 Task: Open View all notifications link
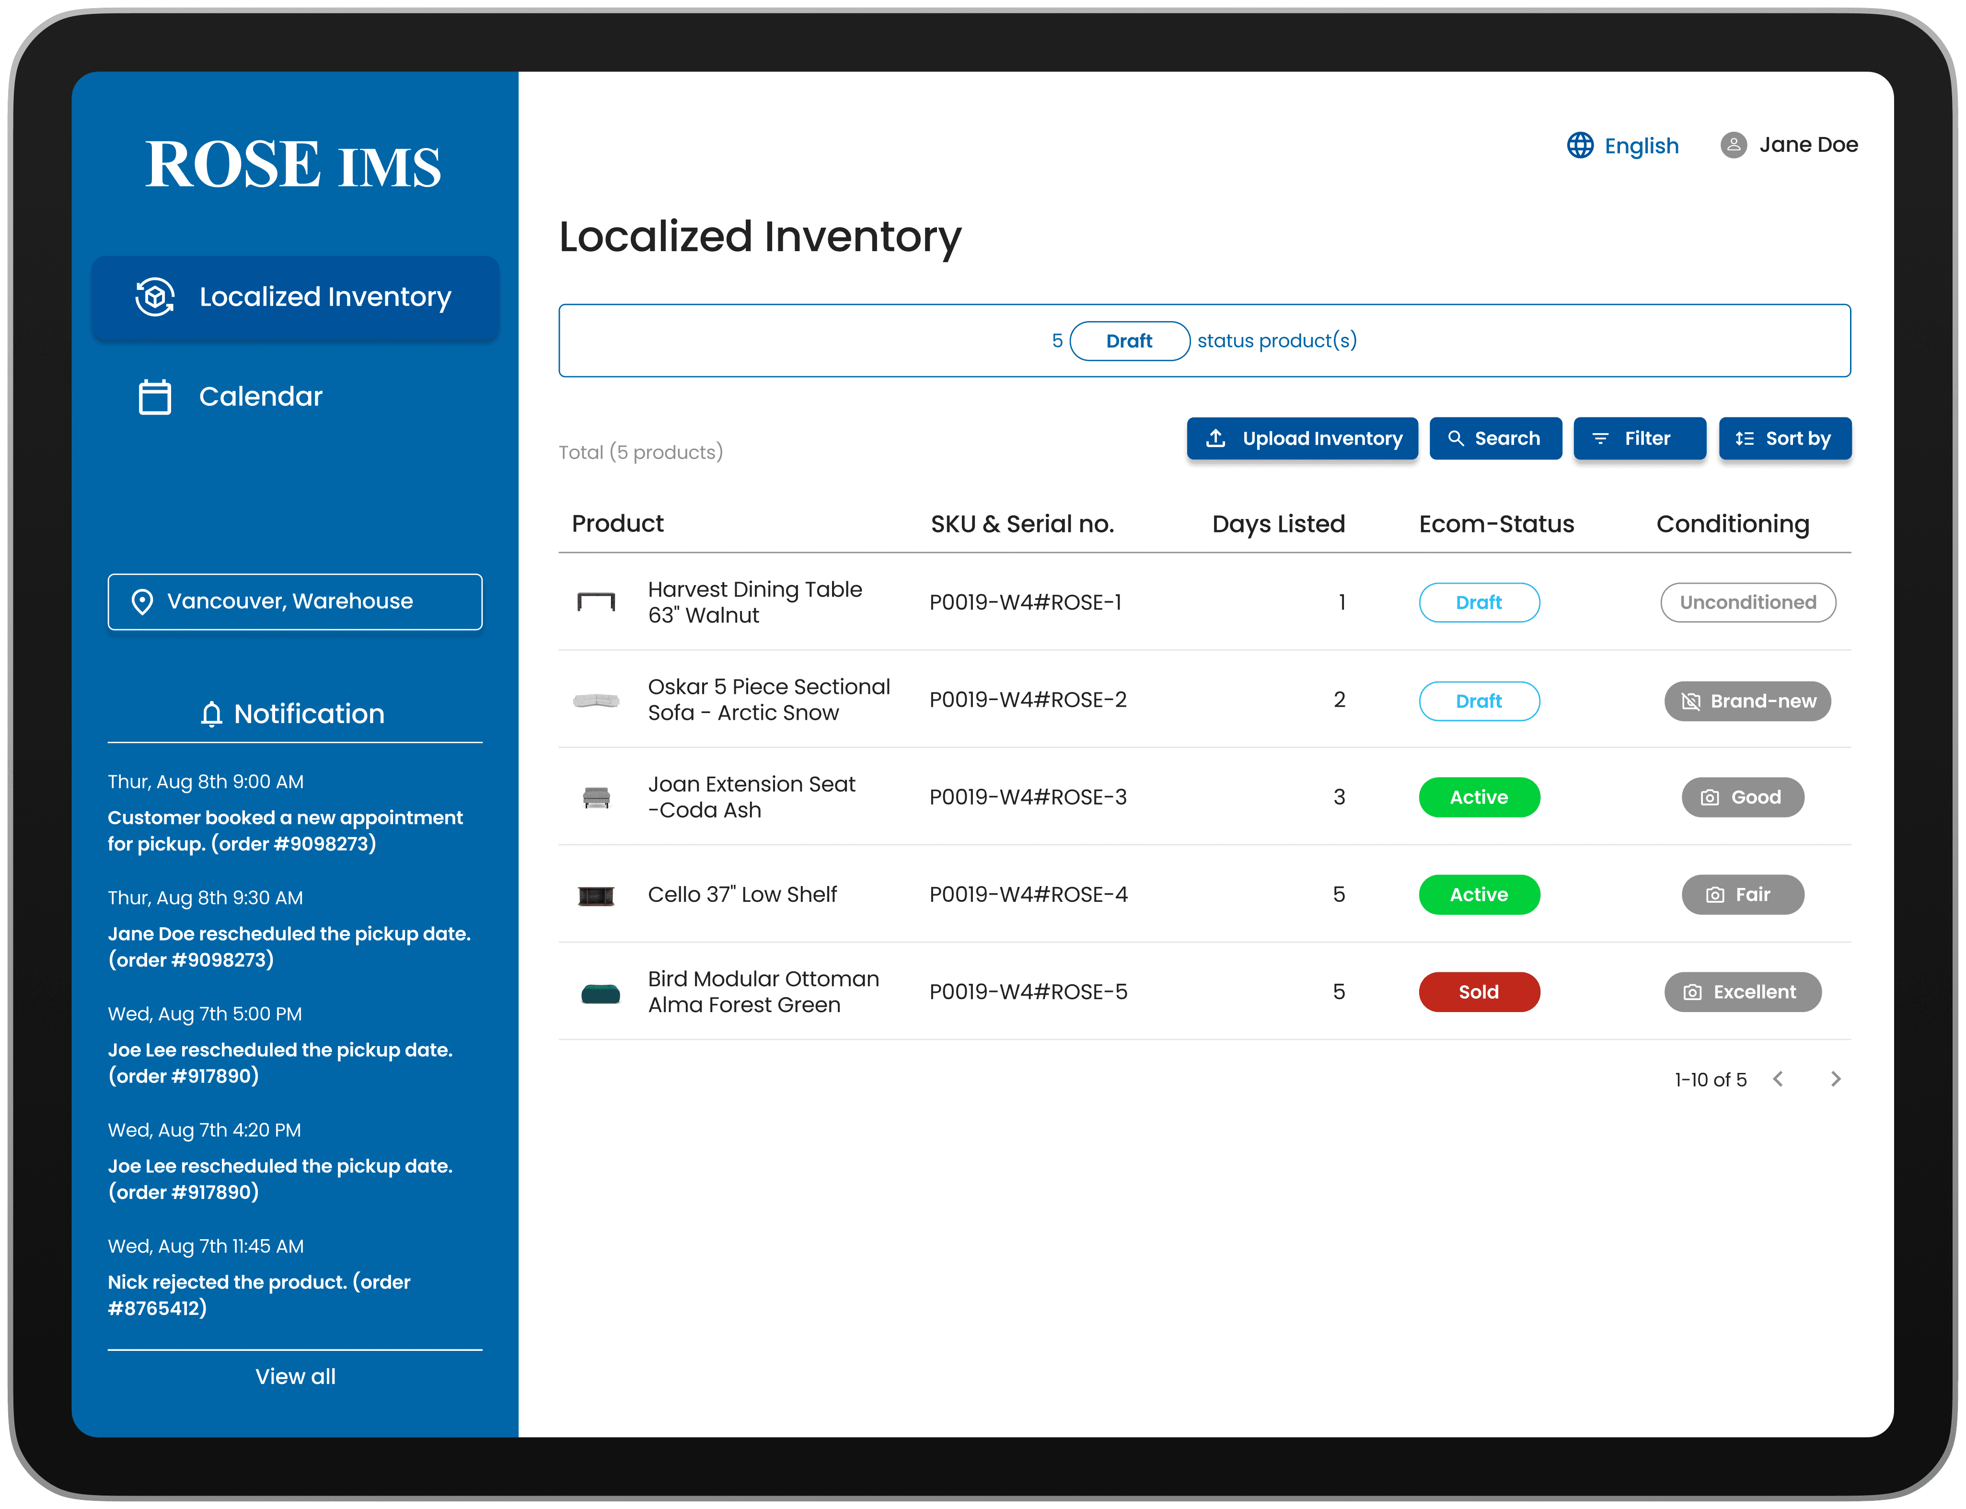(x=295, y=1376)
